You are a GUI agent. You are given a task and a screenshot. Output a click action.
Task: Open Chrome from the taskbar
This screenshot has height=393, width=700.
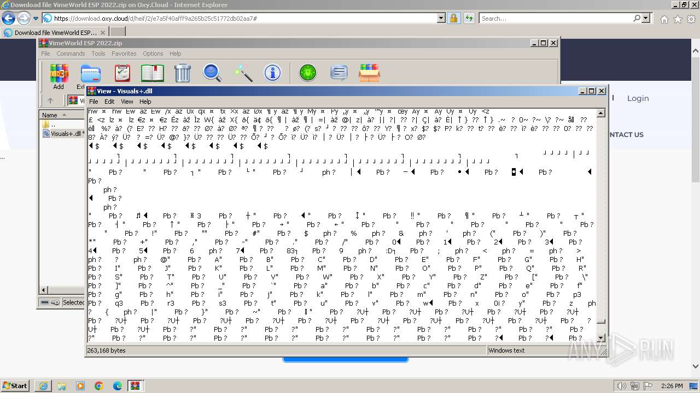(99, 386)
